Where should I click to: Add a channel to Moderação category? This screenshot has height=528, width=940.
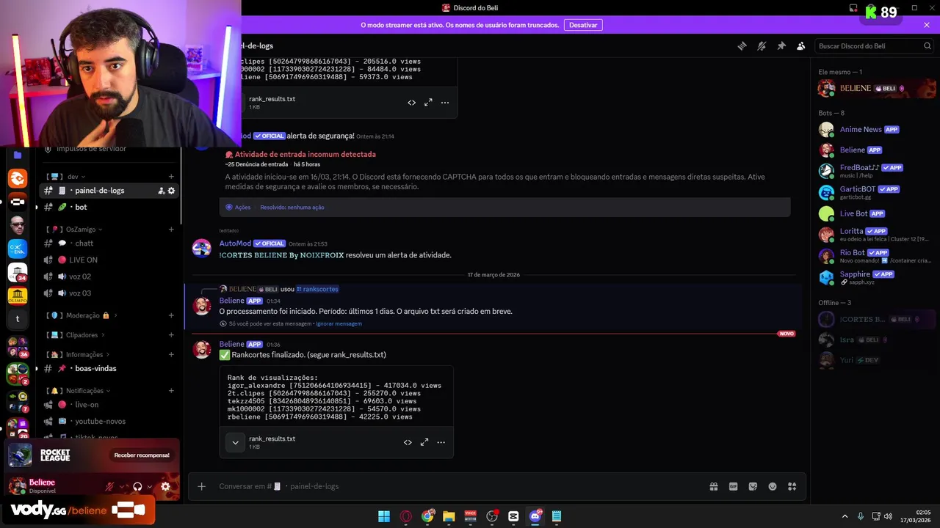point(171,315)
